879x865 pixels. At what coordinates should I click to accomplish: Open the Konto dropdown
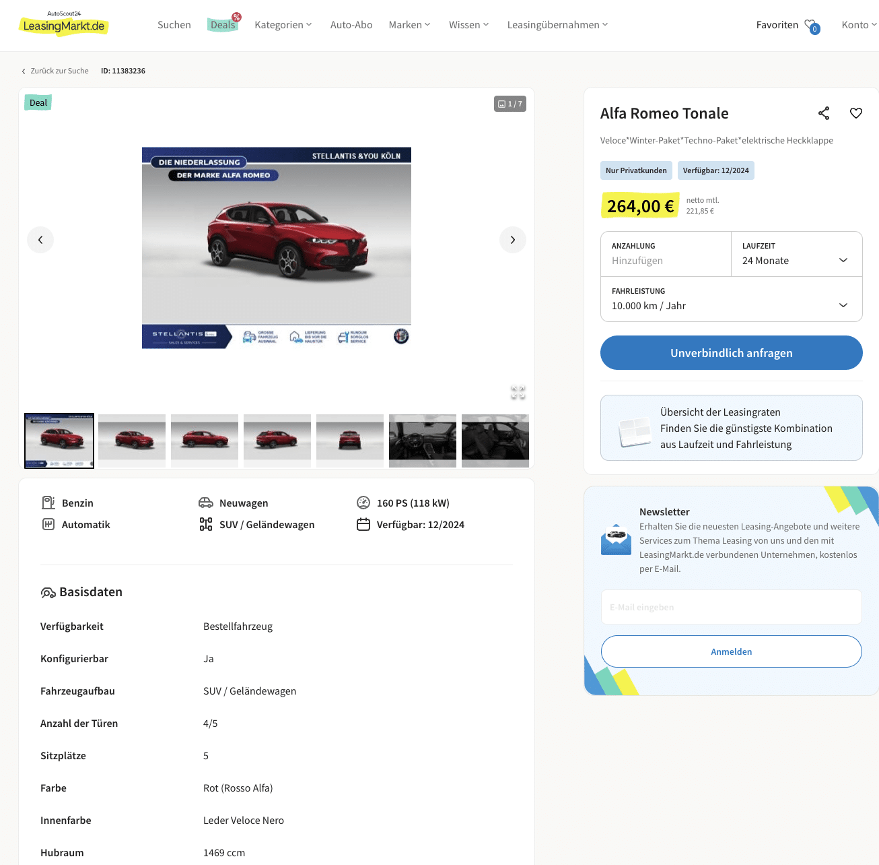click(859, 25)
